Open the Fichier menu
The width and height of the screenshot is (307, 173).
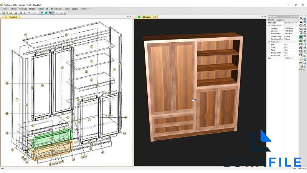pos(5,9)
